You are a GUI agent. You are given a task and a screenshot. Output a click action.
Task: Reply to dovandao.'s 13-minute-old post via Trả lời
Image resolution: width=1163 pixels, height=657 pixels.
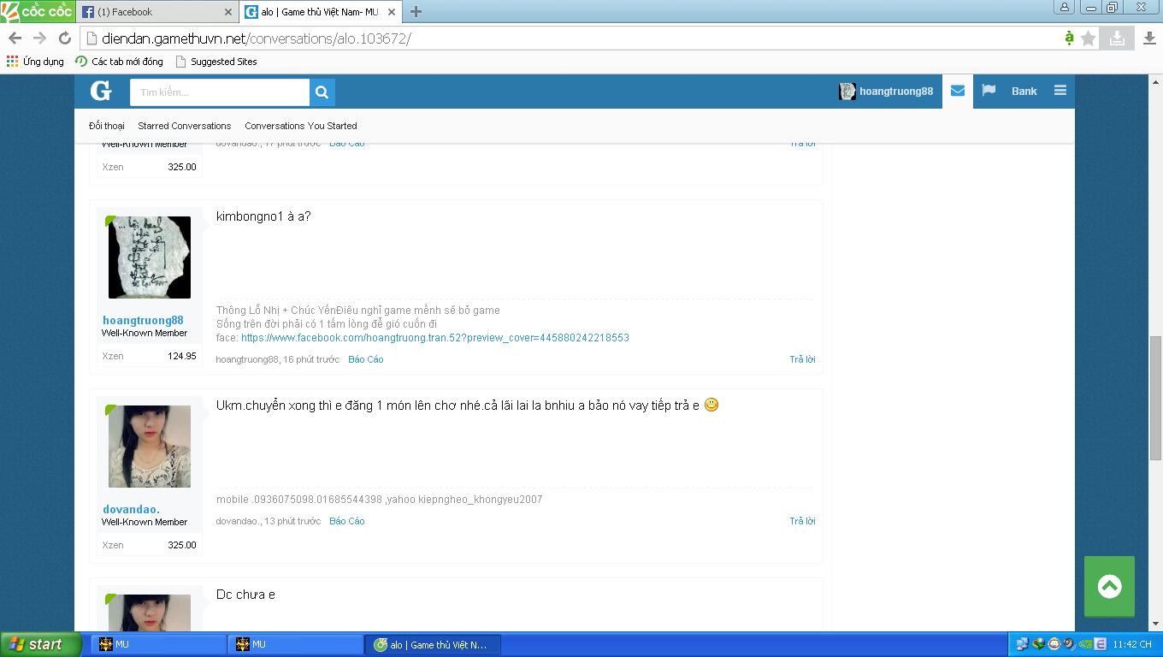[802, 521]
